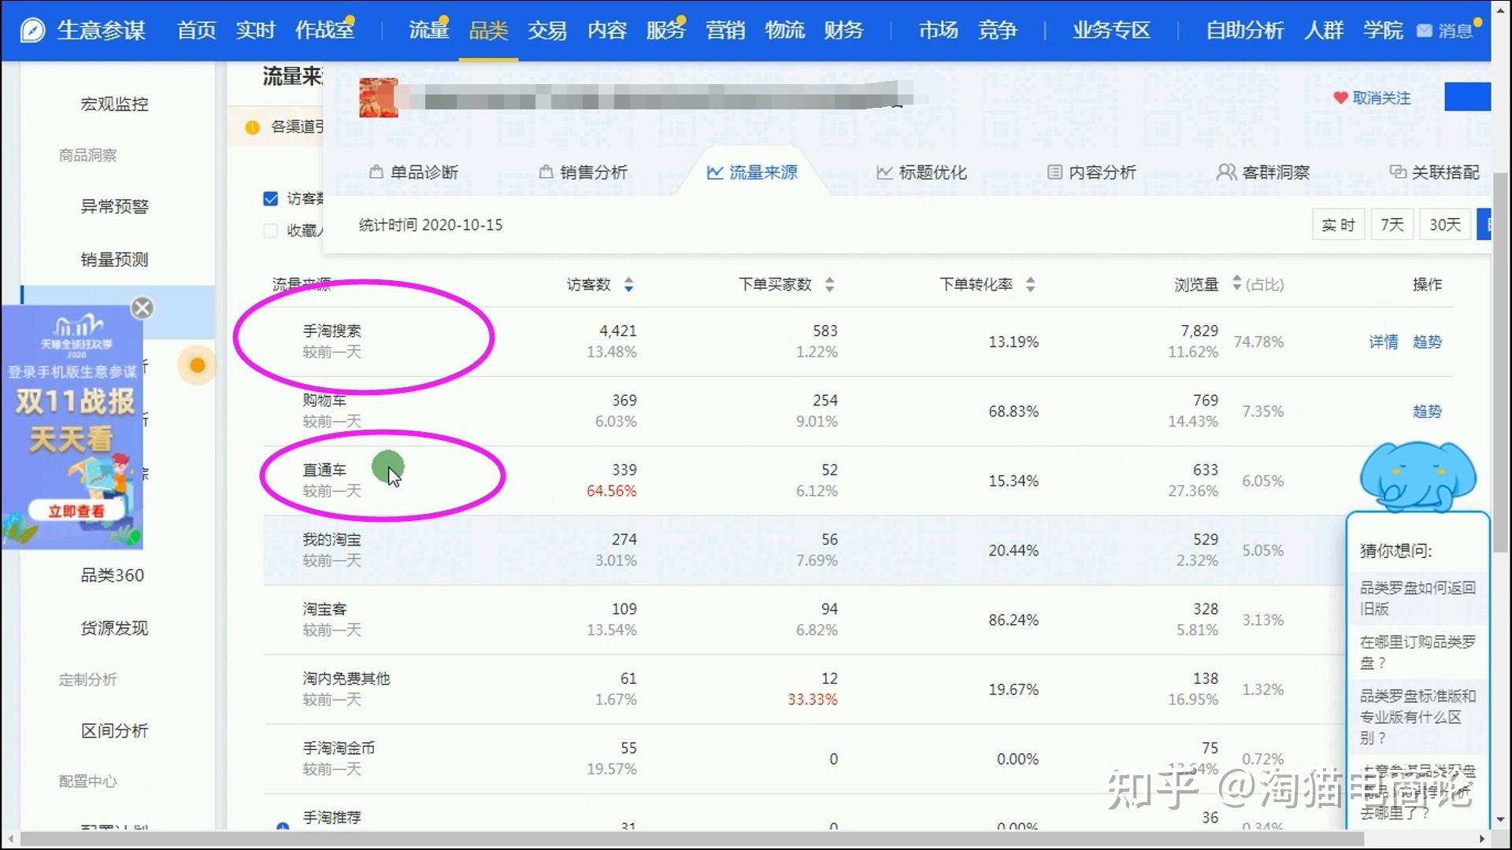Open 品类360 in the sidebar
This screenshot has width=1512, height=850.
113,575
